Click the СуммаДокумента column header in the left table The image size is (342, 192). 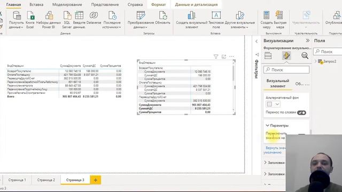point(70,66)
